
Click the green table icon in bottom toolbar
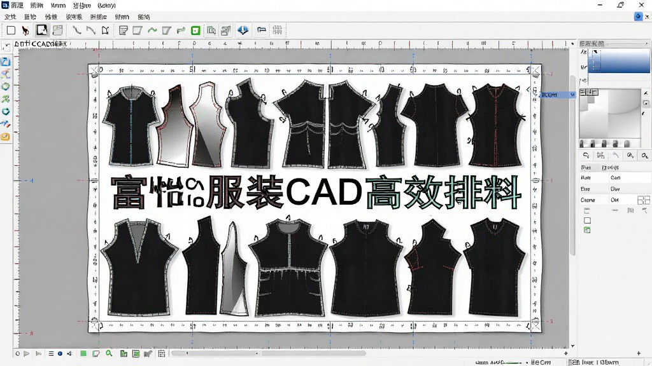coord(136,353)
